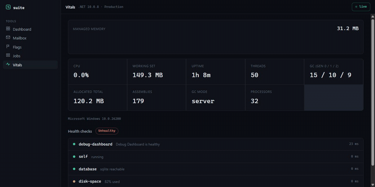Click the Flags flag icon

pos(8,46)
